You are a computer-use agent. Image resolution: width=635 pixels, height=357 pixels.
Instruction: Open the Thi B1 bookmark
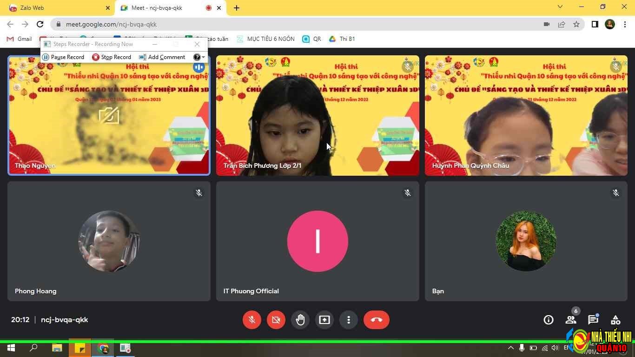click(x=342, y=39)
